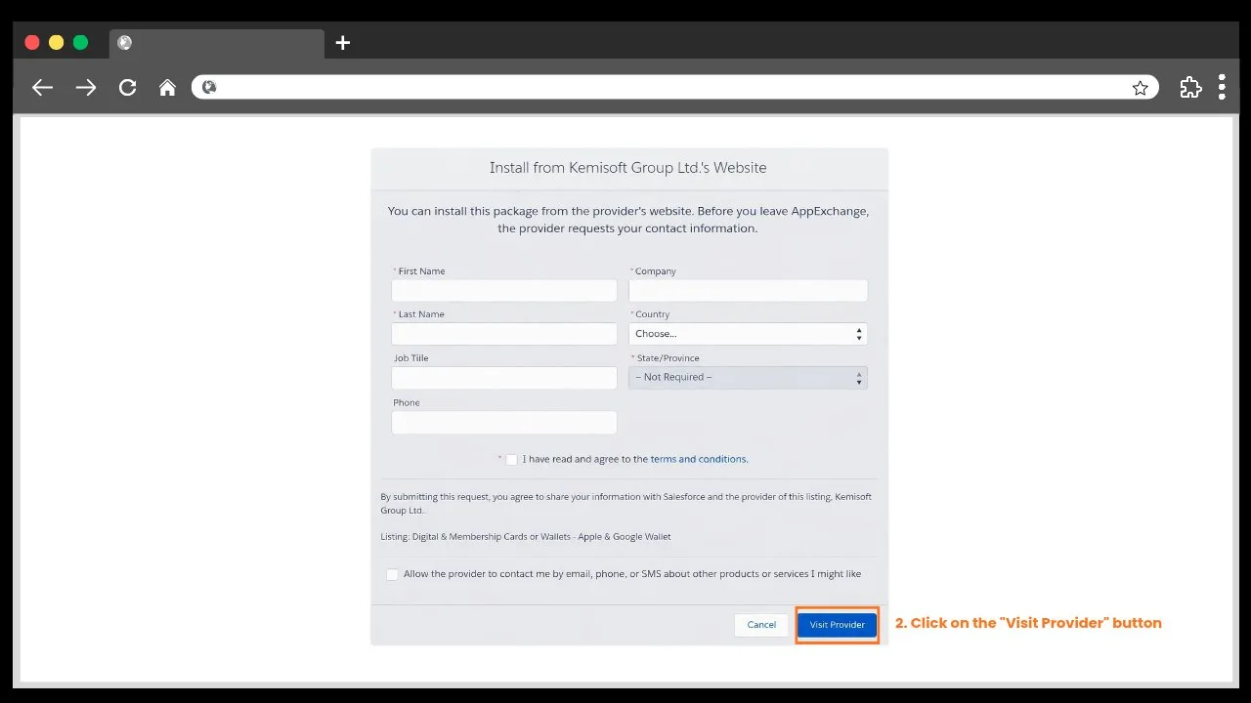Open the extensions puzzle icon

(1190, 87)
